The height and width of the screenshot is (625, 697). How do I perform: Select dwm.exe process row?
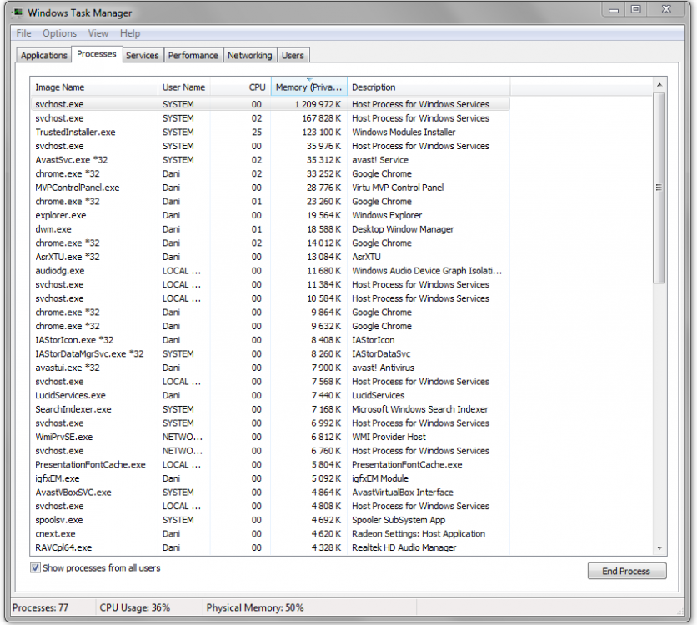pos(270,229)
